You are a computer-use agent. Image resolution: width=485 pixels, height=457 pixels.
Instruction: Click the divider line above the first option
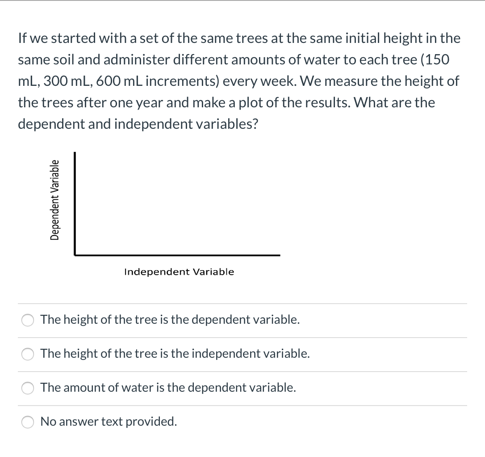(x=242, y=303)
